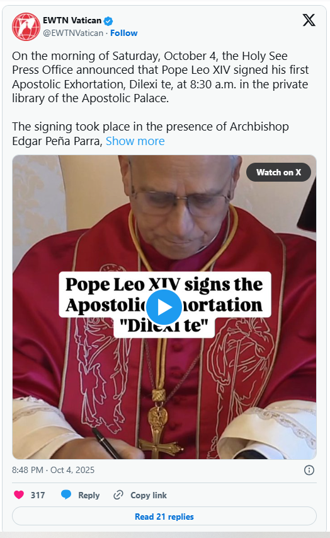Click the 317 likes count
Viewport: 330px width, 538px height.
38,495
